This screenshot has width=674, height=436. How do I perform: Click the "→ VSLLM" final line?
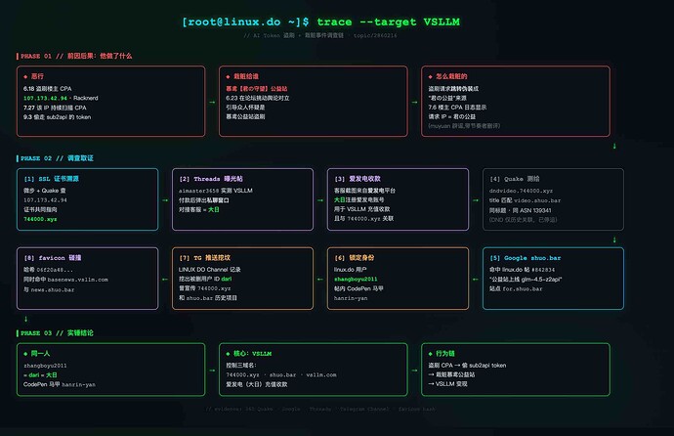pyautogui.click(x=447, y=383)
